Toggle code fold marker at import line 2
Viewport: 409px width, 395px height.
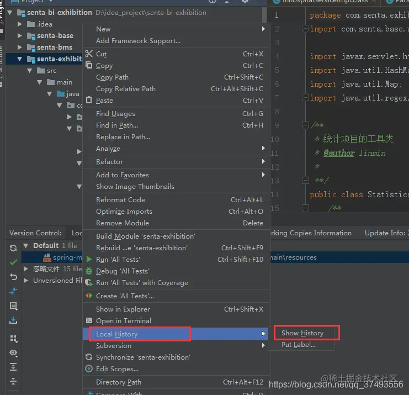(305, 29)
